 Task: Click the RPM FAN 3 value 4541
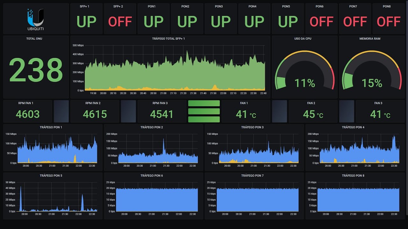[x=162, y=114]
